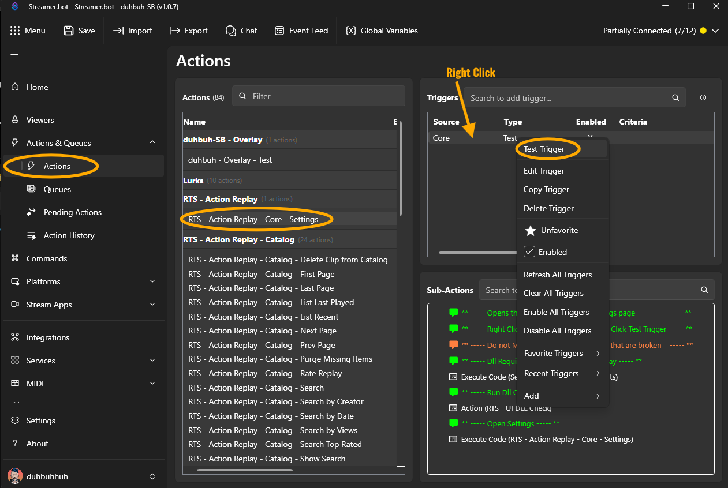728x488 pixels.
Task: Click the orange comment icon on Do not row
Action: coord(454,345)
